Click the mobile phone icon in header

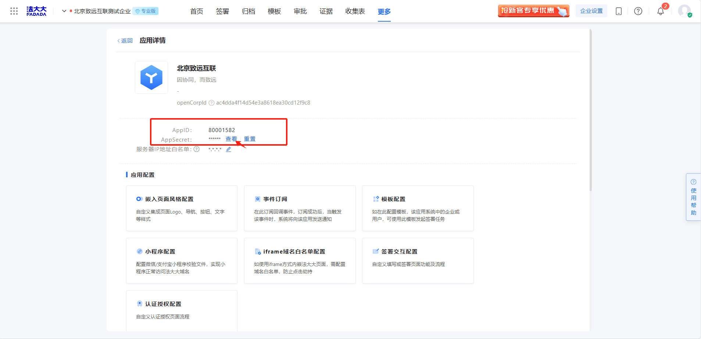pos(619,11)
